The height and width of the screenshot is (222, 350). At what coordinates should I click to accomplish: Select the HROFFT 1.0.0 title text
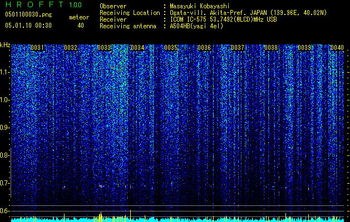43,4
